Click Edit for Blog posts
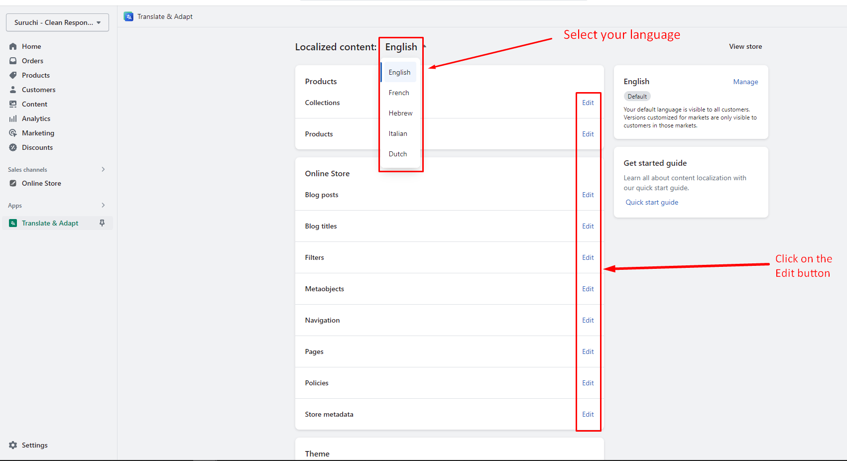847x461 pixels. (588, 195)
